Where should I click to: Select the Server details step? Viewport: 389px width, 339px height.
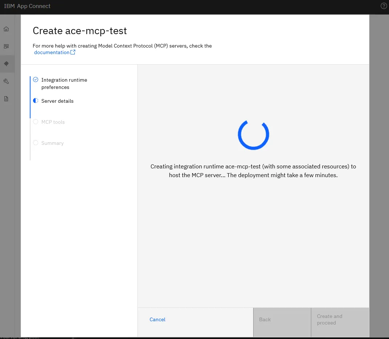(x=57, y=101)
